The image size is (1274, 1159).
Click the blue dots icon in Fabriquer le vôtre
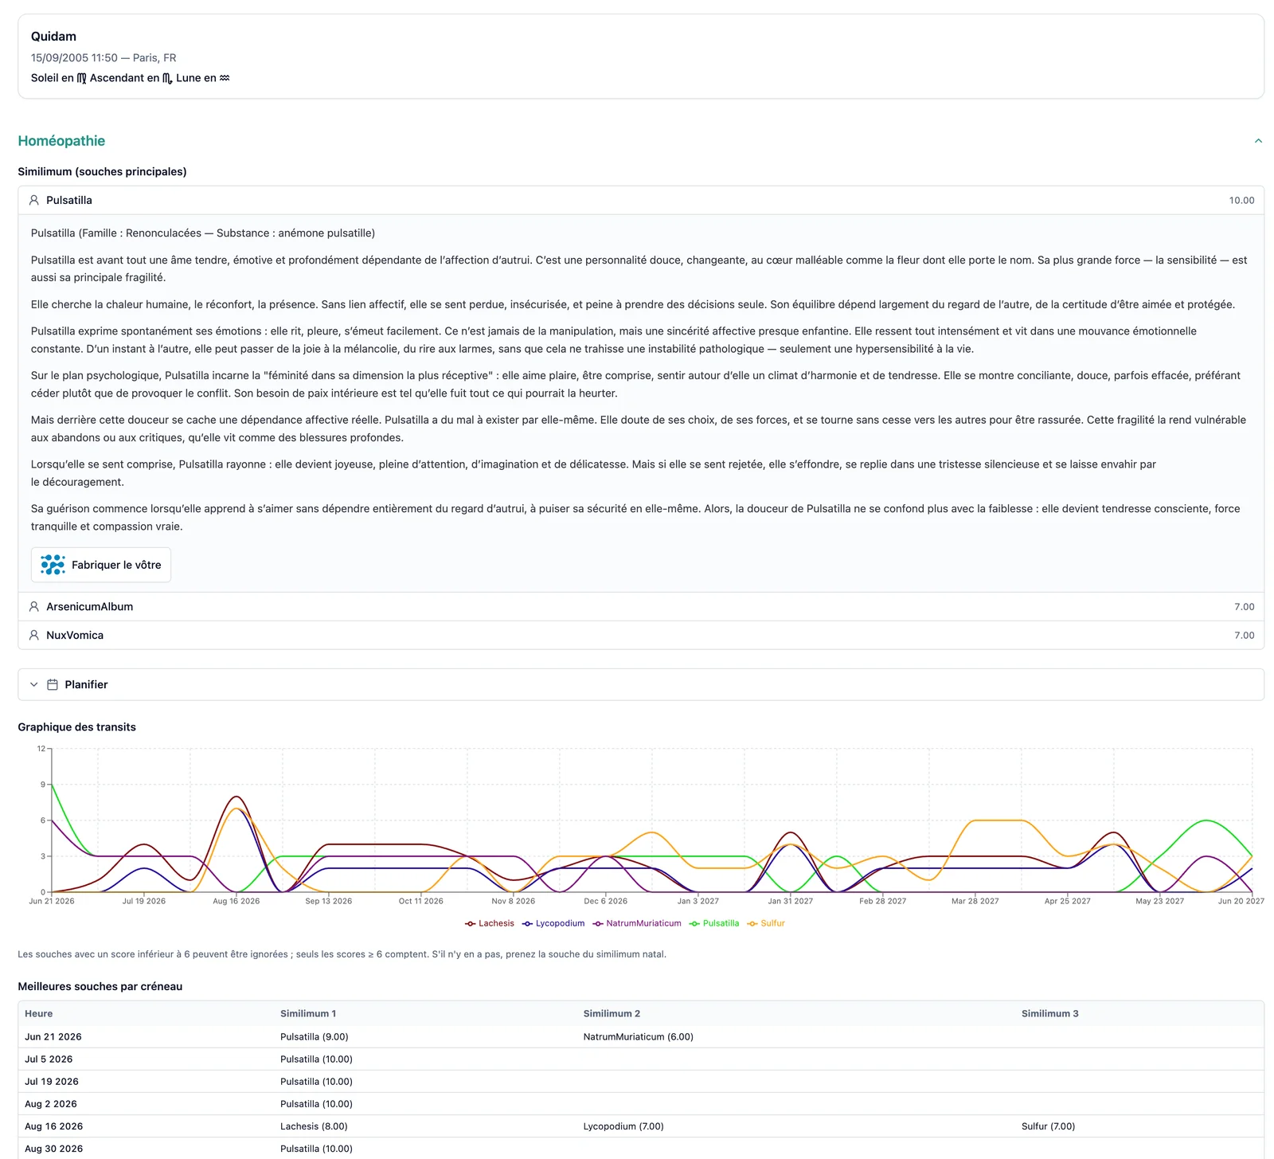click(53, 565)
